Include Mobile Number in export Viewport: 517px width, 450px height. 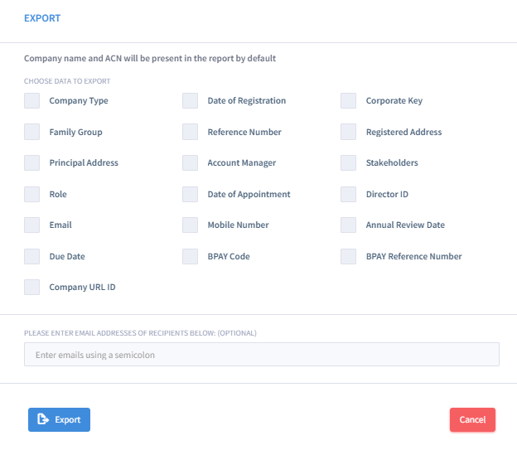[x=191, y=225]
